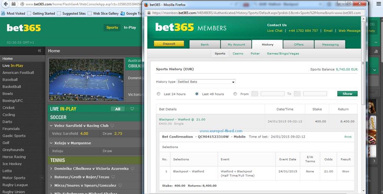383x194 pixels.
Task: Click stream icon next to Butorac/Groth match
Action: point(113,177)
